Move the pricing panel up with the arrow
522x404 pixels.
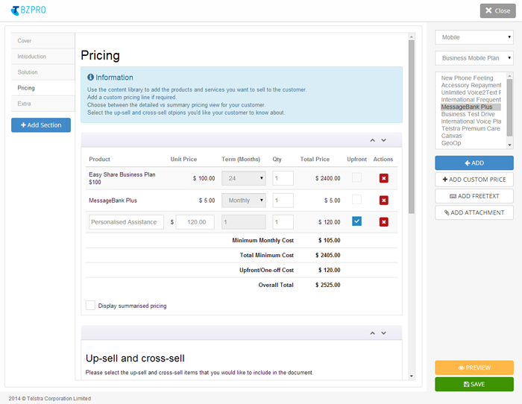373,140
